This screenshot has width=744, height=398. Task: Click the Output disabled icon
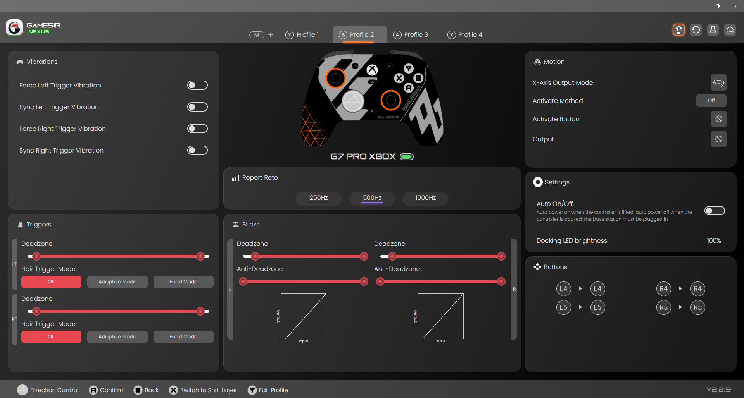[x=719, y=139]
